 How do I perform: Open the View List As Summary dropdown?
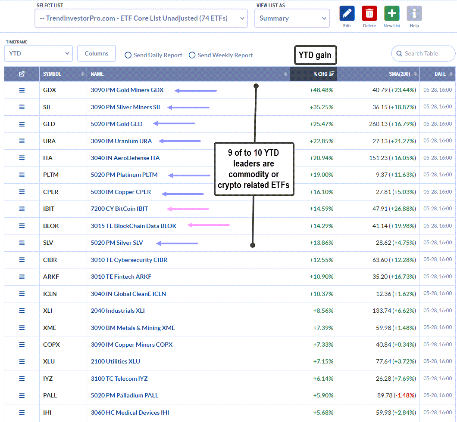coord(292,18)
